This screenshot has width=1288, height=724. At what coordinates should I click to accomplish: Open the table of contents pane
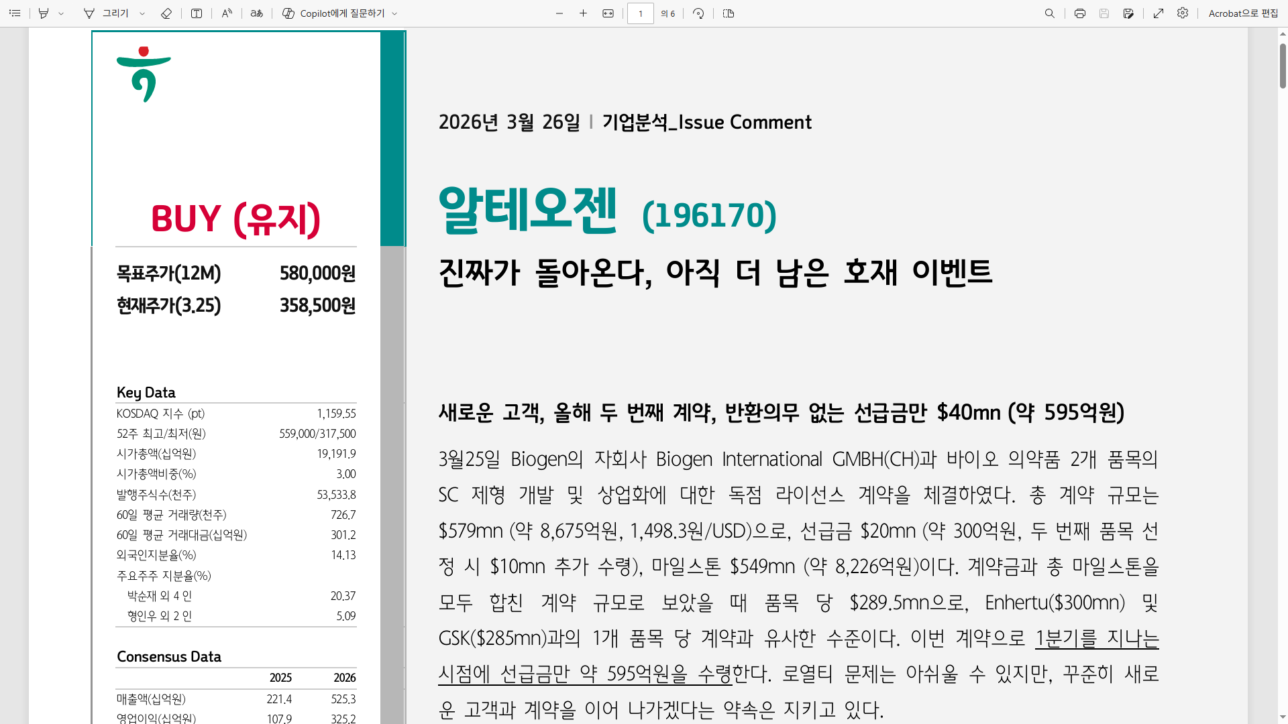click(15, 13)
